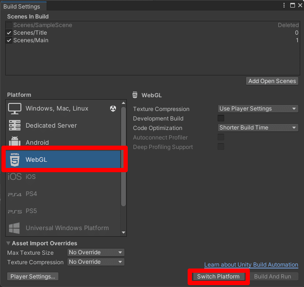Click the Dedicated Server rack icon
Viewport: 304px width, 287px height.
[x=15, y=126]
